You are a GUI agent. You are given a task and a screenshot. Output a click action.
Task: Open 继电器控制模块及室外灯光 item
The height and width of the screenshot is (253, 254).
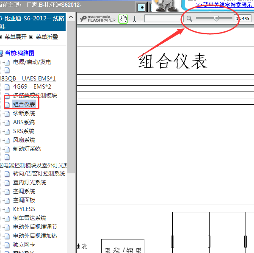[x=33, y=165]
